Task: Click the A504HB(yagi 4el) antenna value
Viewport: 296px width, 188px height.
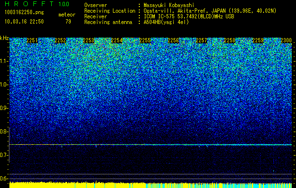Action: [166, 22]
